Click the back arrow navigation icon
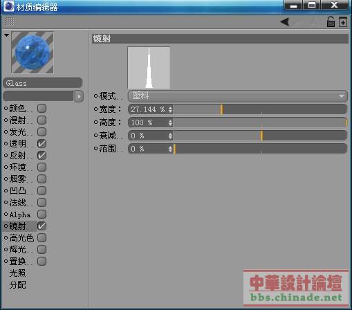The width and height of the screenshot is (352, 310). pyautogui.click(x=285, y=22)
